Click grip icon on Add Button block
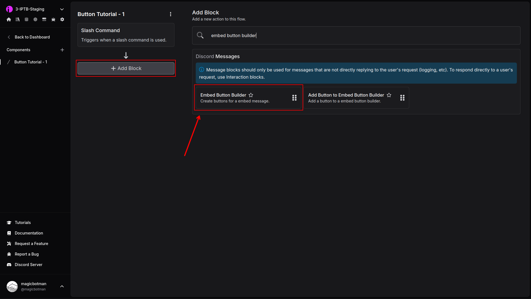Viewport: 531px width, 299px height. point(402,98)
